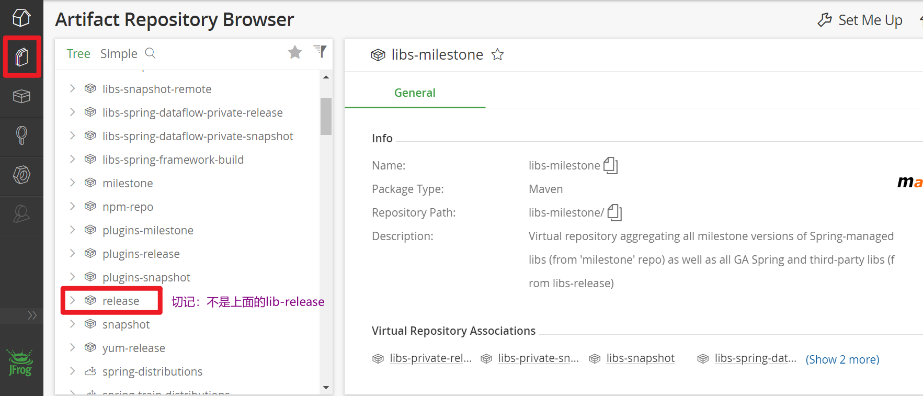Image resolution: width=923 pixels, height=396 pixels.
Task: Expand the release repository node
Action: (73, 300)
